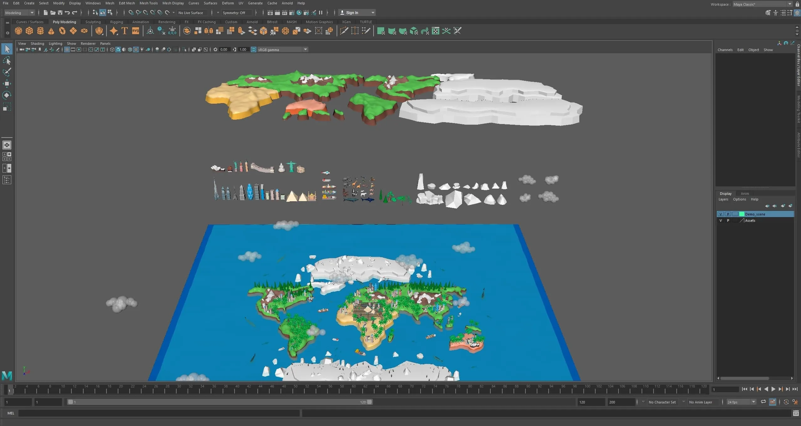Activate the Lasso select tool

[x=7, y=61]
